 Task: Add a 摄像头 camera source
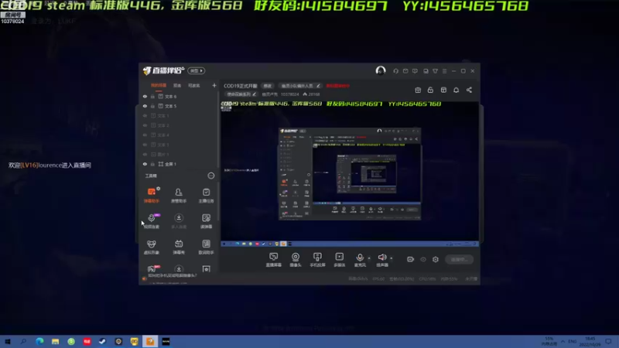coord(296,260)
